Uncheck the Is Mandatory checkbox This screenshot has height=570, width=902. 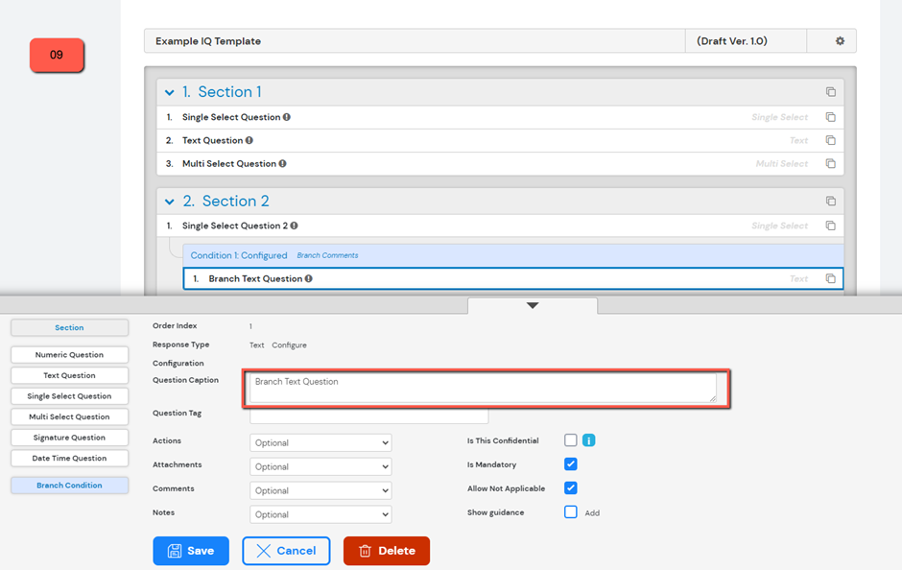(x=571, y=464)
